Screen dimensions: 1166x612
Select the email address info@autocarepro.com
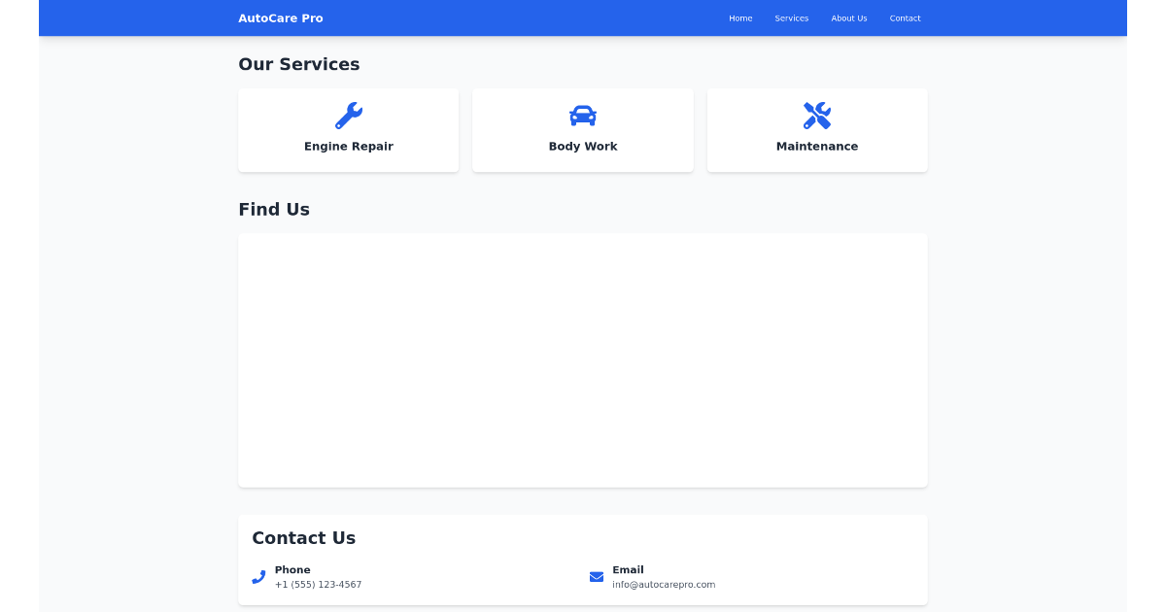coord(664,584)
